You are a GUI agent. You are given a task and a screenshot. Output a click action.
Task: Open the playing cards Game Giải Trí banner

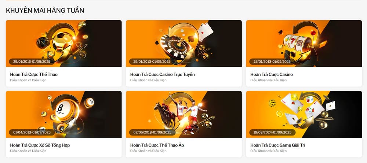(x=304, y=114)
